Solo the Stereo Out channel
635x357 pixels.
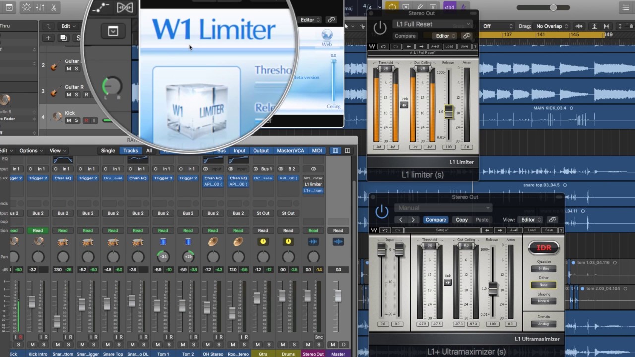pos(319,344)
